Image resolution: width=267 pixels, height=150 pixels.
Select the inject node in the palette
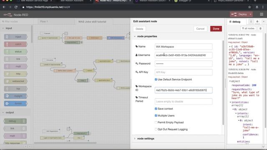click(x=15, y=37)
